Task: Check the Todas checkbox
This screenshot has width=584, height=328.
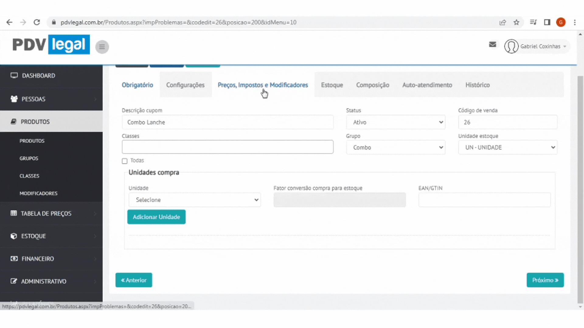Action: pos(124,161)
